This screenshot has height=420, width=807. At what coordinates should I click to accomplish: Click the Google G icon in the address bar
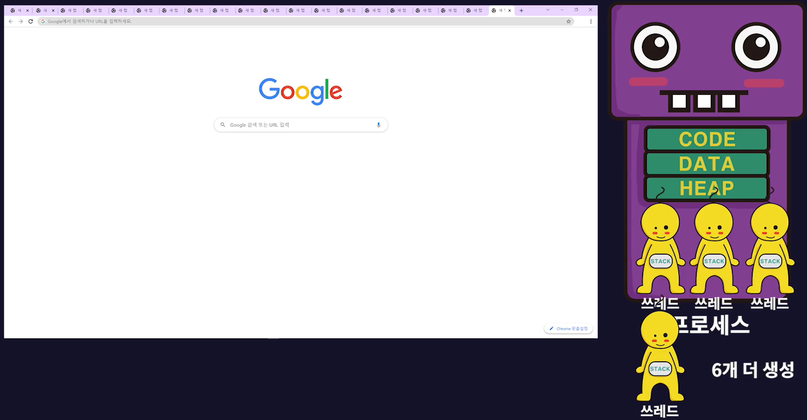tap(43, 21)
